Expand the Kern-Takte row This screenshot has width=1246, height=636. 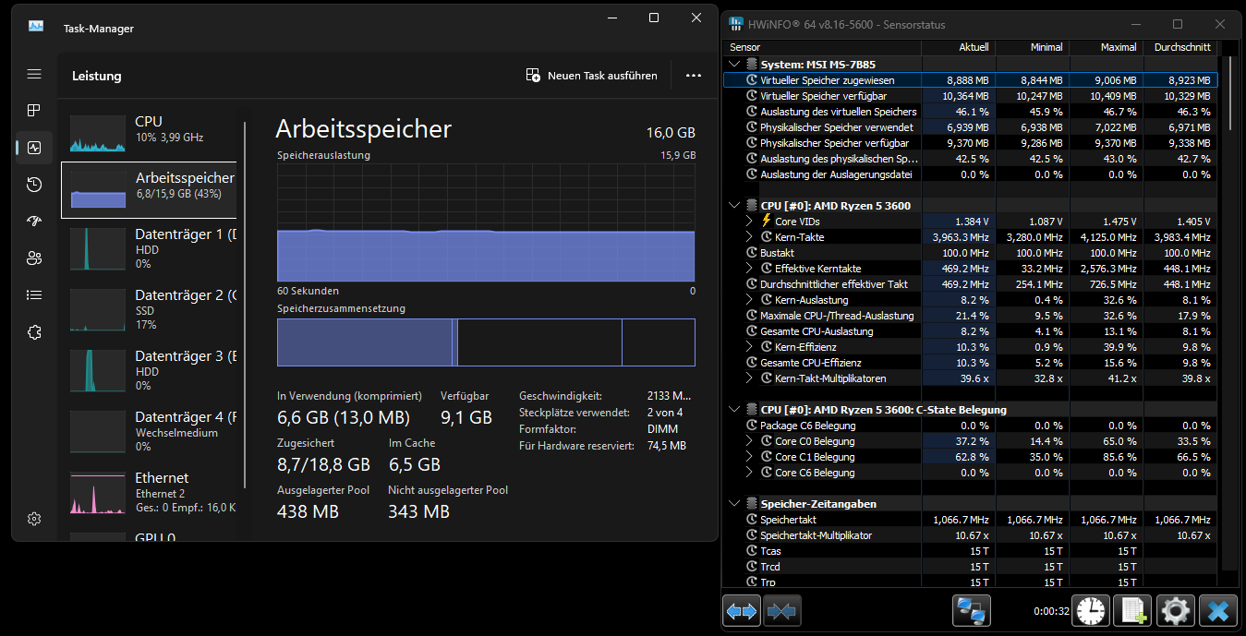(749, 237)
